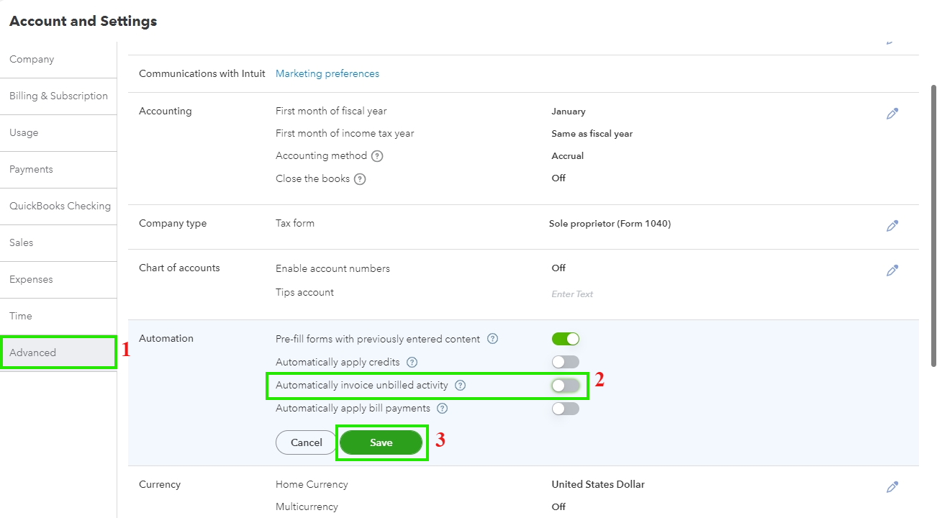Open help for Pre-fill forms option
The width and height of the screenshot is (937, 518).
point(492,338)
